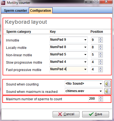114x121 pixels.
Task: Decrease maximum number of sperms to count
Action: pyautogui.click(x=101, y=100)
